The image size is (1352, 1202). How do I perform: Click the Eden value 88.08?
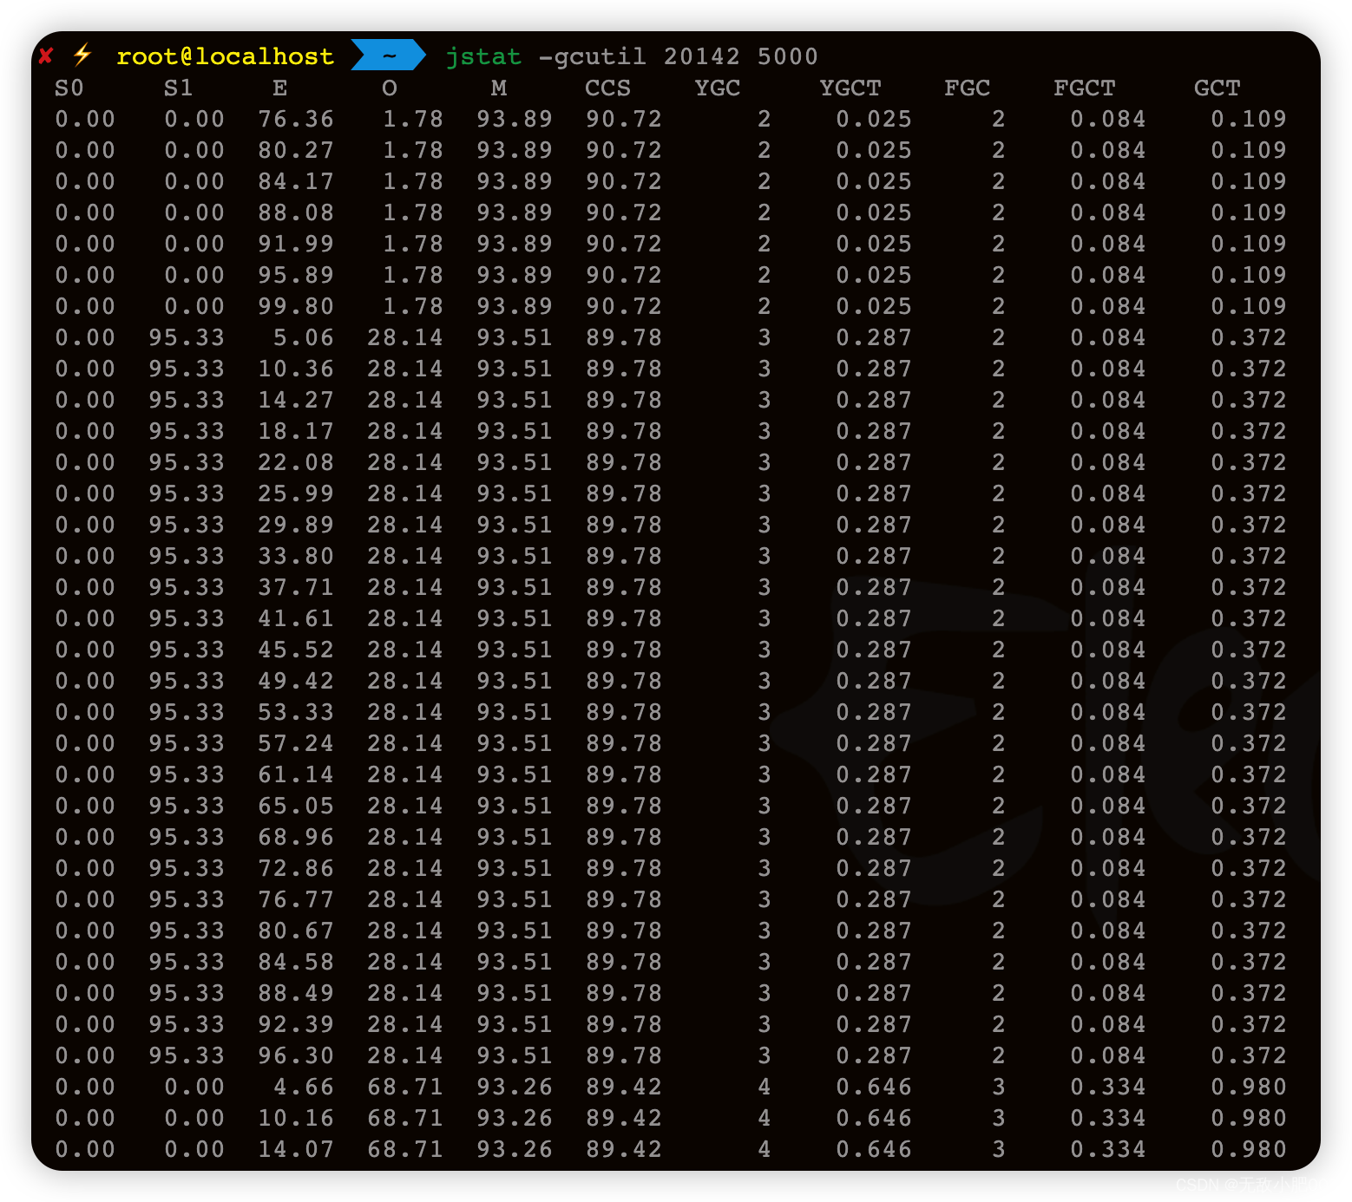[x=296, y=212]
